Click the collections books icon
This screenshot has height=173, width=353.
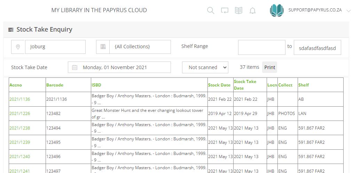point(103,47)
